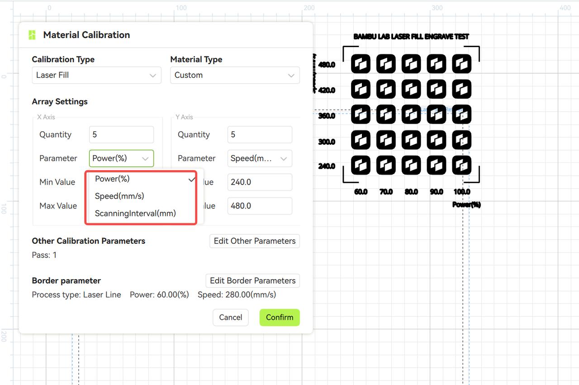Screen dimensions: 579x385
Task: Select test square at power 70.0, speed 420.0
Action: tap(386, 89)
